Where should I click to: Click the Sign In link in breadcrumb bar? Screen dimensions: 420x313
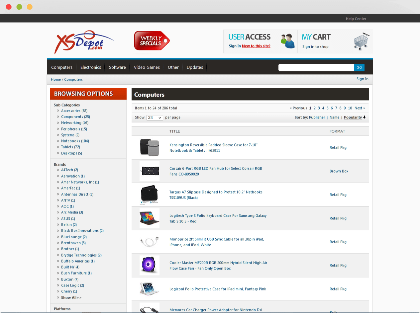(x=363, y=79)
